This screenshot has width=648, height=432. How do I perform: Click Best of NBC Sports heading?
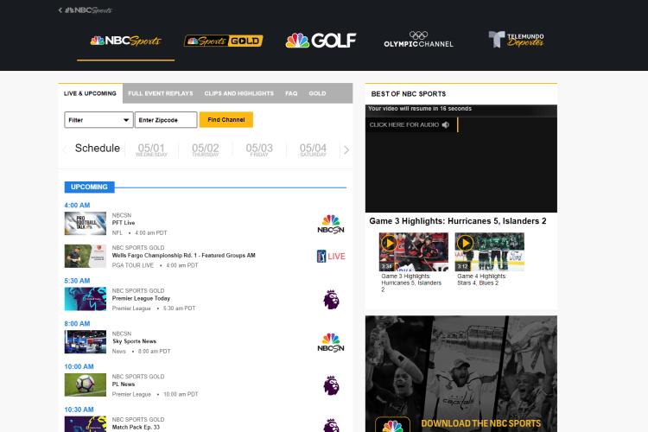409,94
